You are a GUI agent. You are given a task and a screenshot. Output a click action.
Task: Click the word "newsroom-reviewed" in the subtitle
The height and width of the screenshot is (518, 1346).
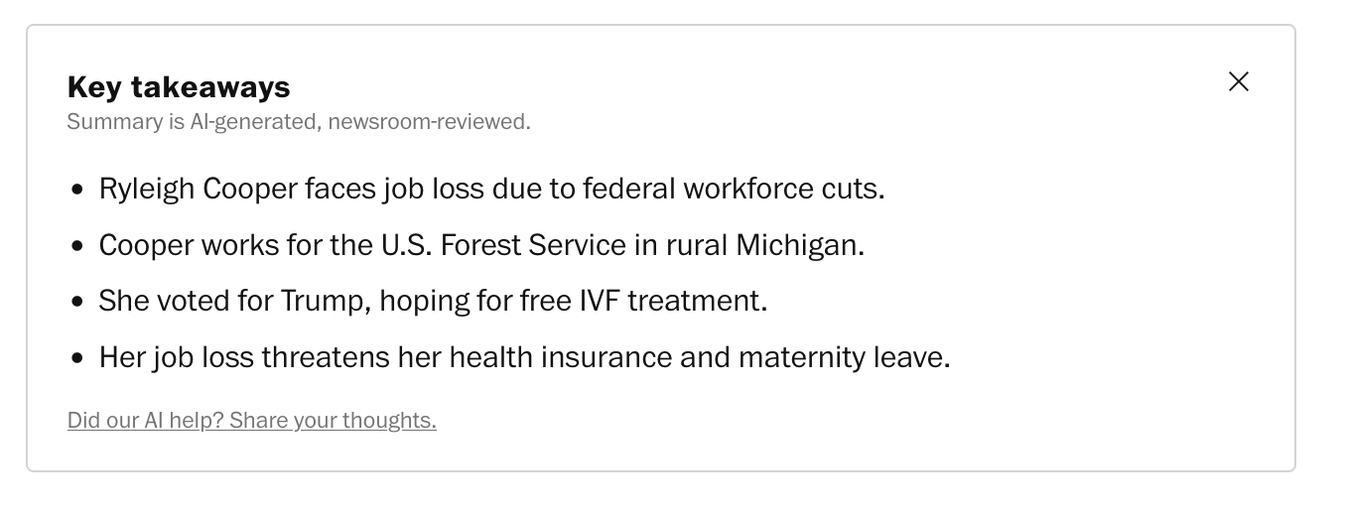(x=427, y=122)
